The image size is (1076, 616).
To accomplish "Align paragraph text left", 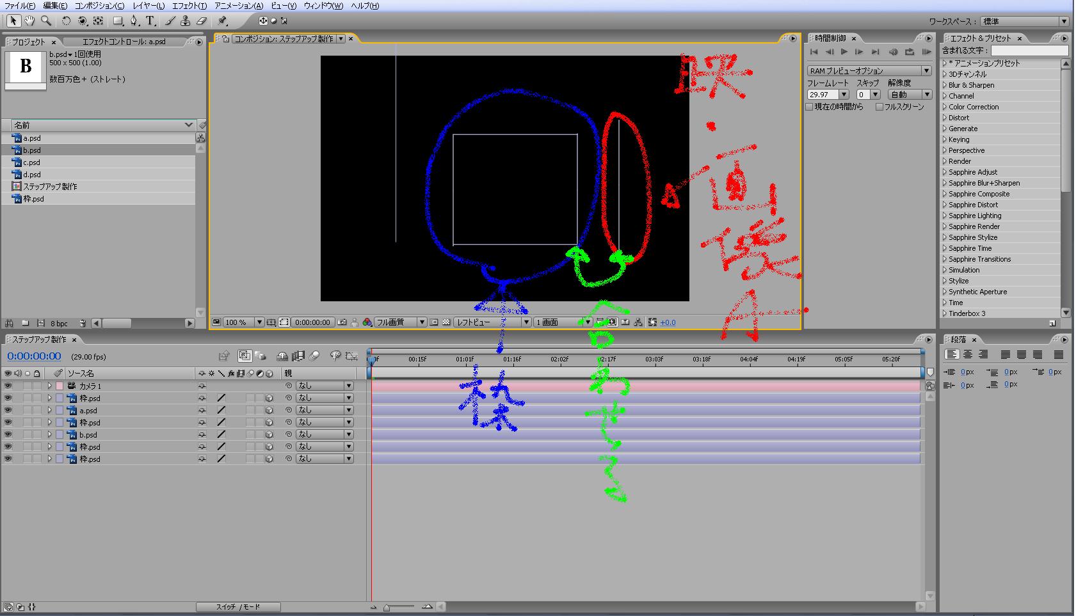I will 952,354.
